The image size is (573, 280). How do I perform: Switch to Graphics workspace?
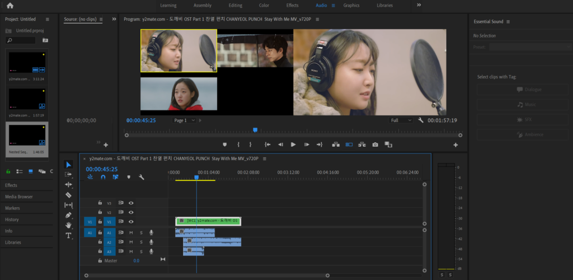click(351, 5)
